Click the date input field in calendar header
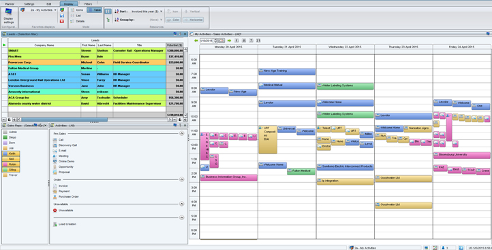The width and height of the screenshot is (492, 250). click(x=206, y=41)
